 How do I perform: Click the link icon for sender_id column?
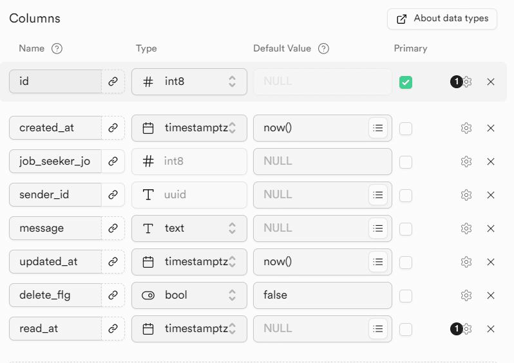pyautogui.click(x=113, y=195)
